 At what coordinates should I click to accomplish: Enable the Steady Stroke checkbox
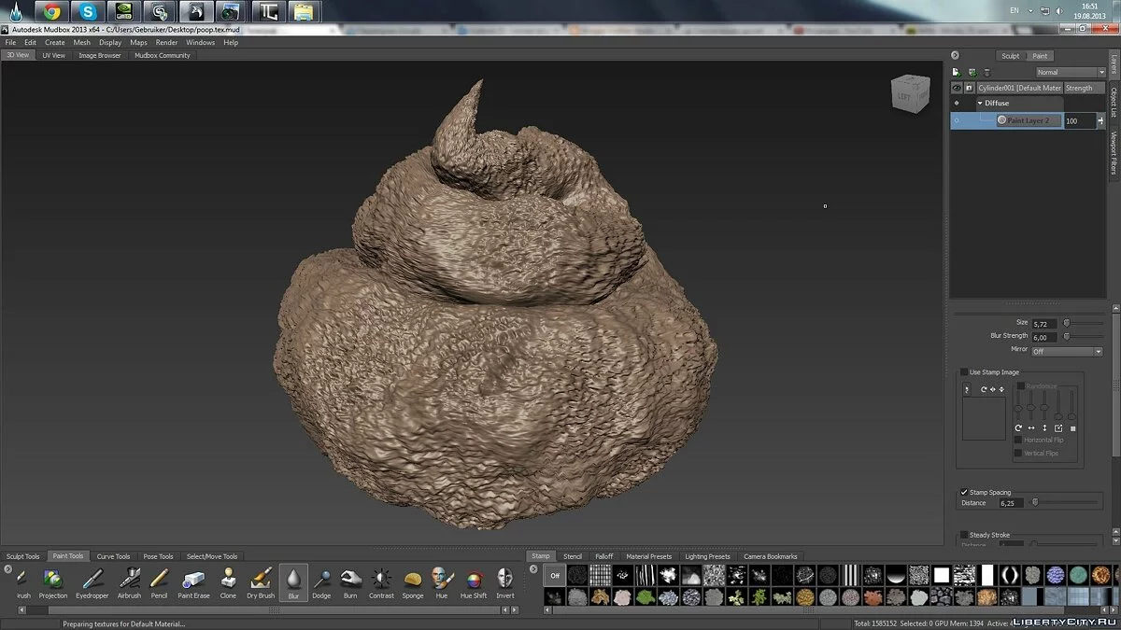965,535
